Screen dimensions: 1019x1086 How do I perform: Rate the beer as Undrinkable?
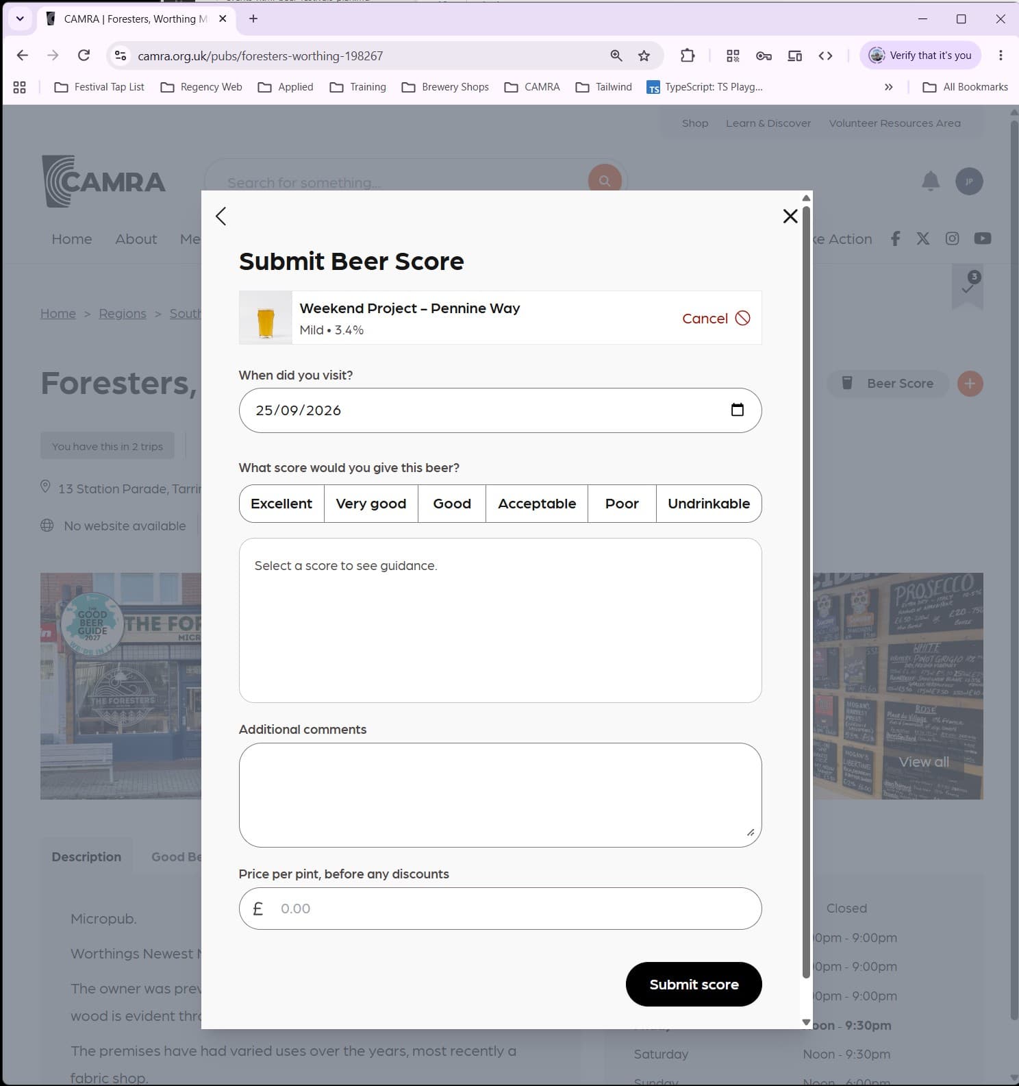point(709,504)
